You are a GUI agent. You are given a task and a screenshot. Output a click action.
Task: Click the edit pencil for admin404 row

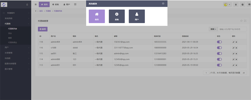(x=233, y=42)
